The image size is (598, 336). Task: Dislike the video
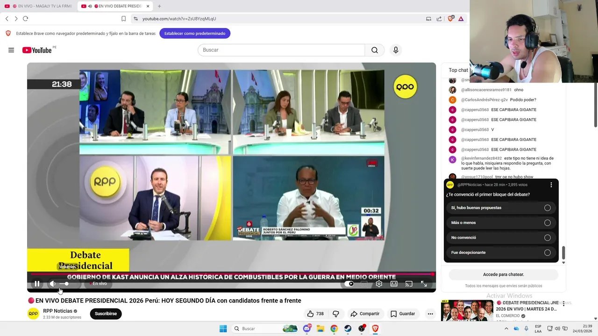pyautogui.click(x=335, y=314)
